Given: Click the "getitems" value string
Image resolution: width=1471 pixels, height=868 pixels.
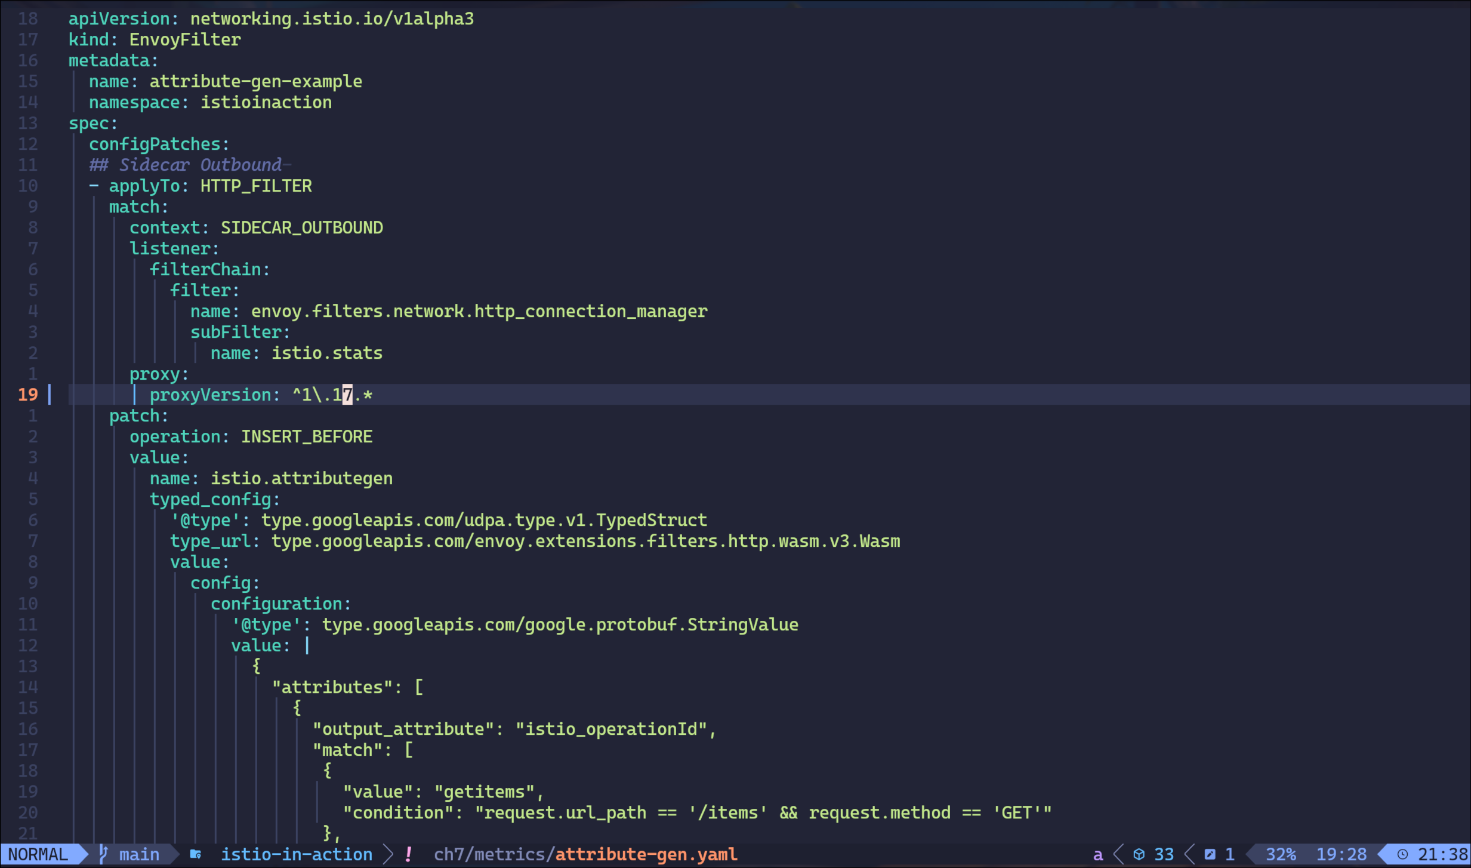Looking at the screenshot, I should [484, 792].
